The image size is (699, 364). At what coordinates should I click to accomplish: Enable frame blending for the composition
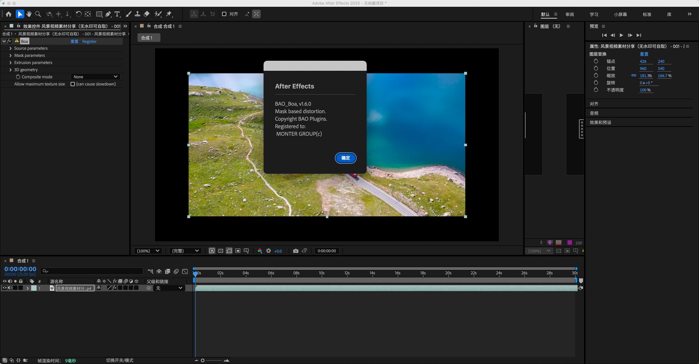pos(167,271)
